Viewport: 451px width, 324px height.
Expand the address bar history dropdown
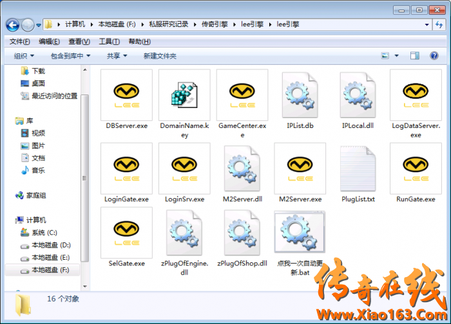tap(427, 24)
